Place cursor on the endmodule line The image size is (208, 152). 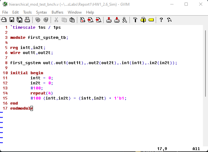(x=22, y=108)
